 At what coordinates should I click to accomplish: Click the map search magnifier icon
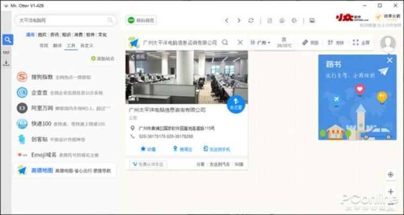[x=225, y=42]
